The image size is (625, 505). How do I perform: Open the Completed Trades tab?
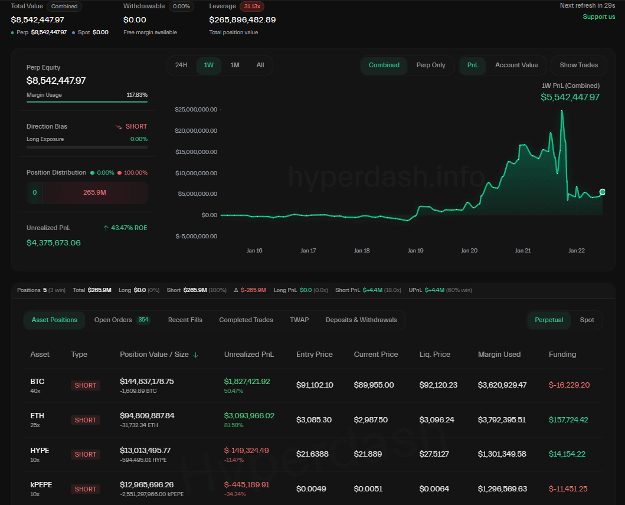[246, 320]
